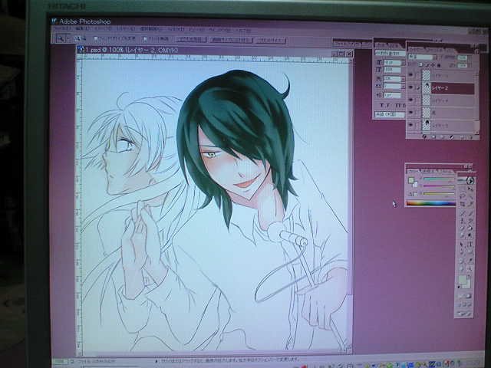
Task: Toggle the eye of the second-from-bottom layer
Action: pos(410,112)
